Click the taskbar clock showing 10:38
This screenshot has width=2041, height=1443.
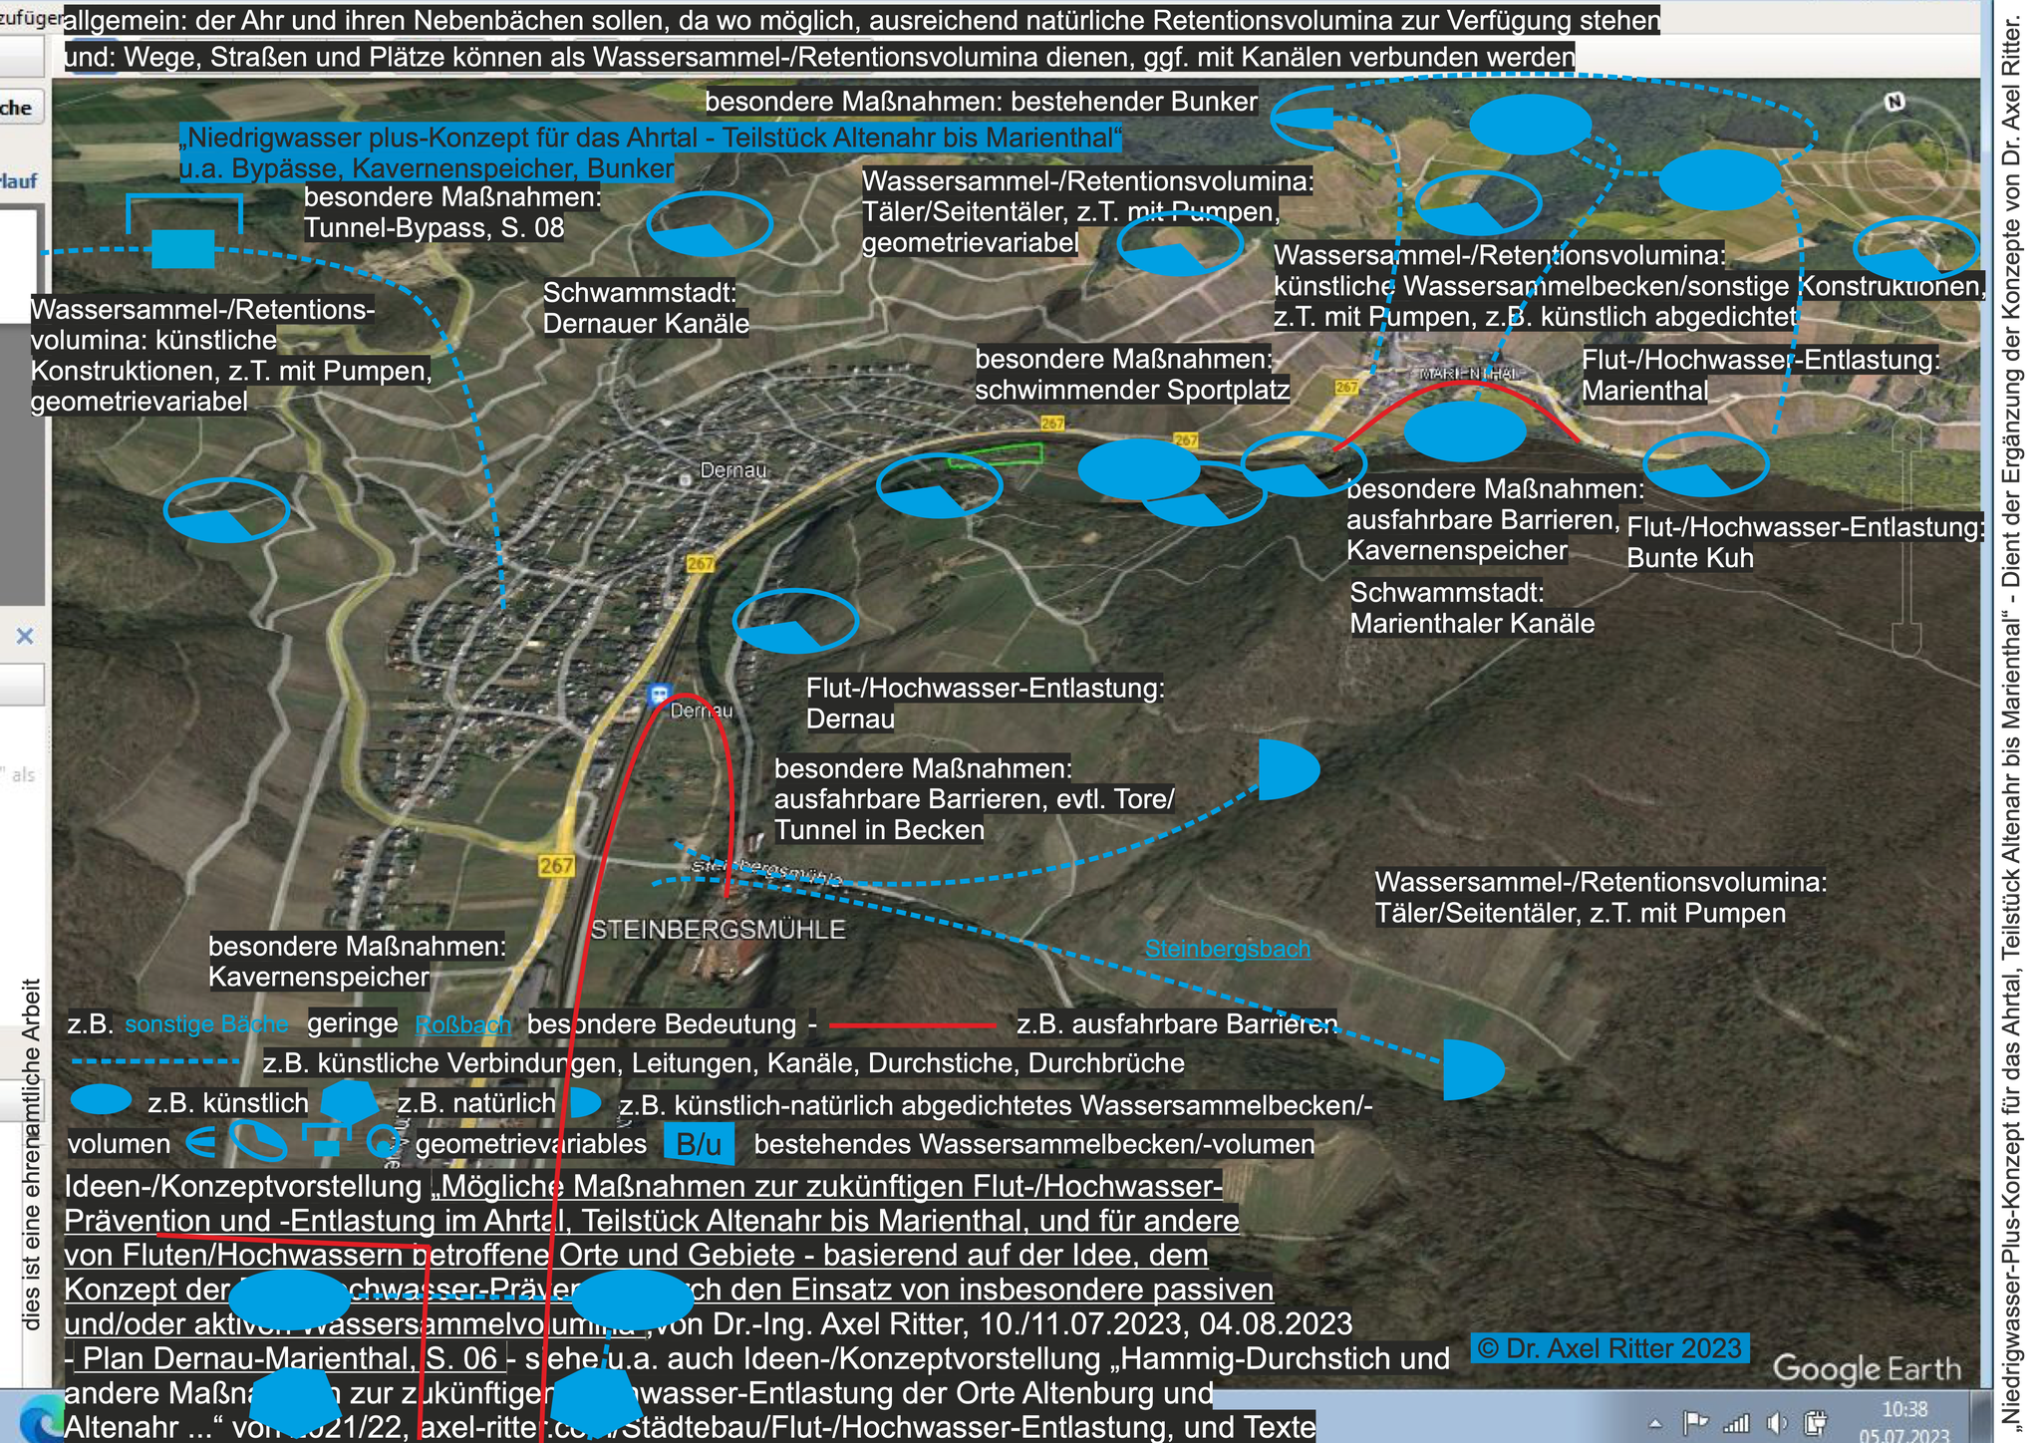click(1903, 1422)
